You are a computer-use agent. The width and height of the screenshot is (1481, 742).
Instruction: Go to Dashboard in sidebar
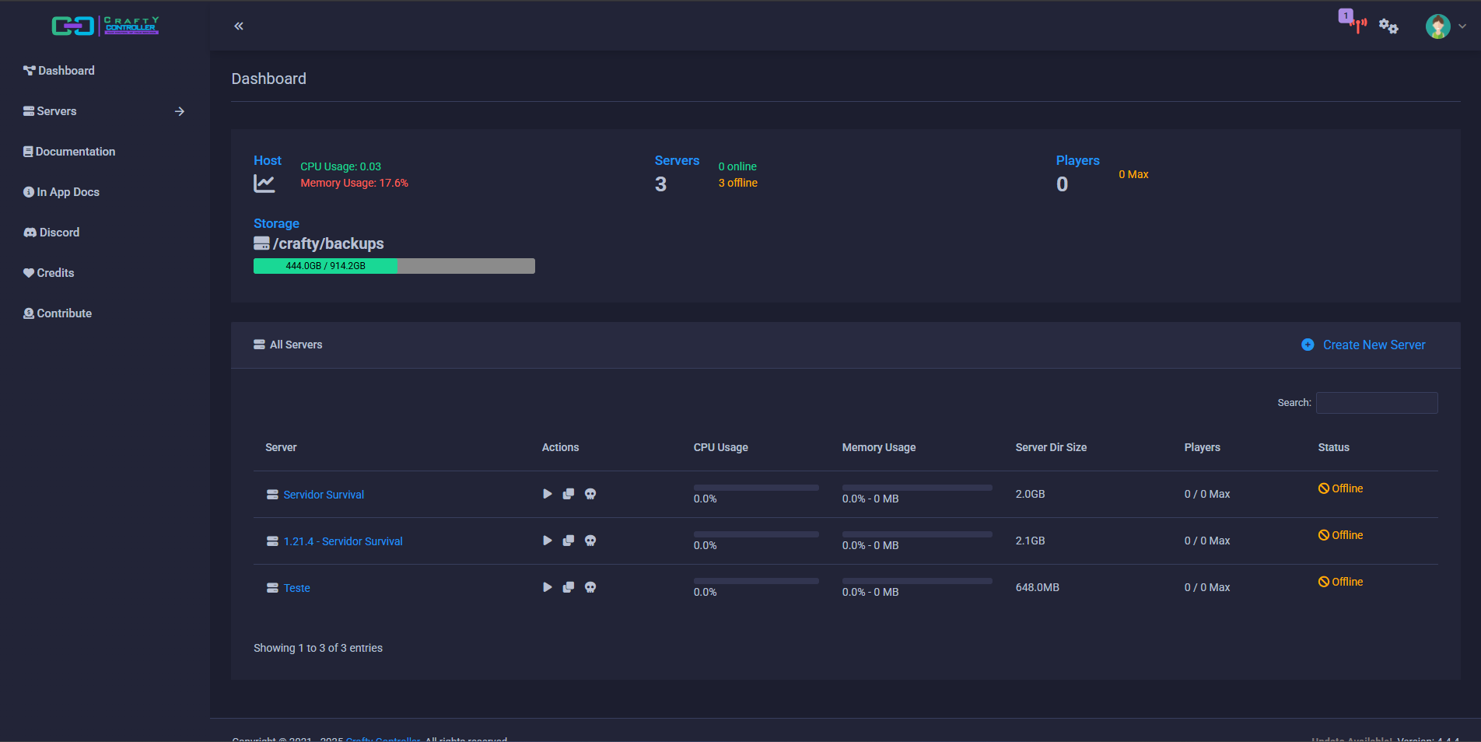click(59, 71)
